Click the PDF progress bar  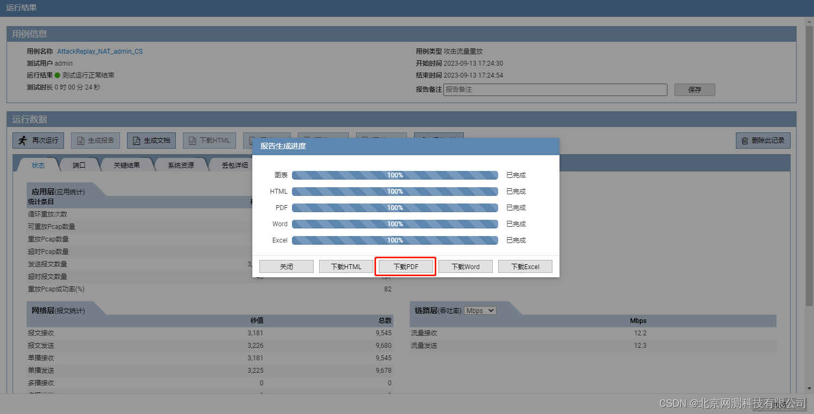pyautogui.click(x=395, y=208)
